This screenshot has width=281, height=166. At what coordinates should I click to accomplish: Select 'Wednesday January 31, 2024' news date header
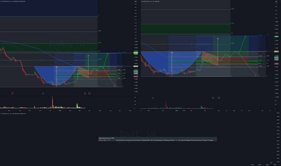[106, 138]
